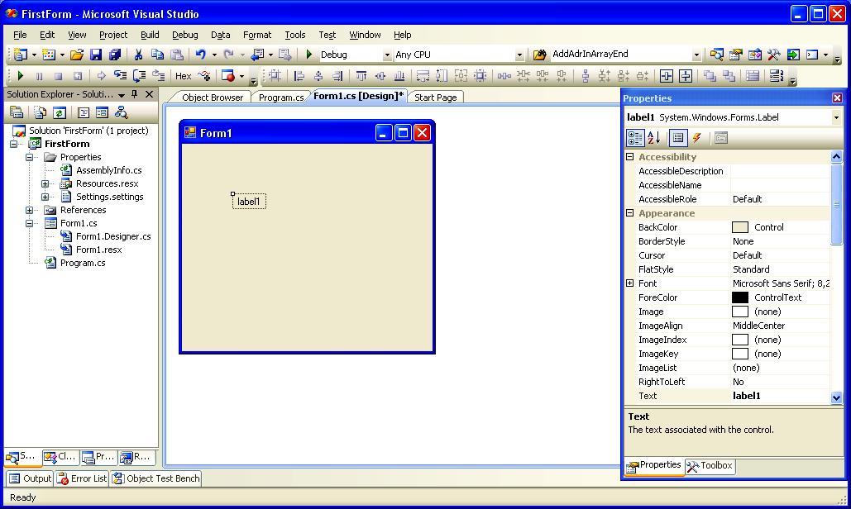
Task: Switch to the Program.cs tab
Action: (281, 98)
